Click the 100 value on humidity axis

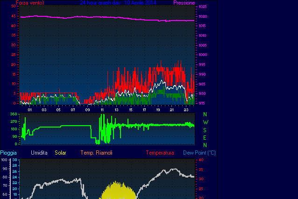pos(4,160)
